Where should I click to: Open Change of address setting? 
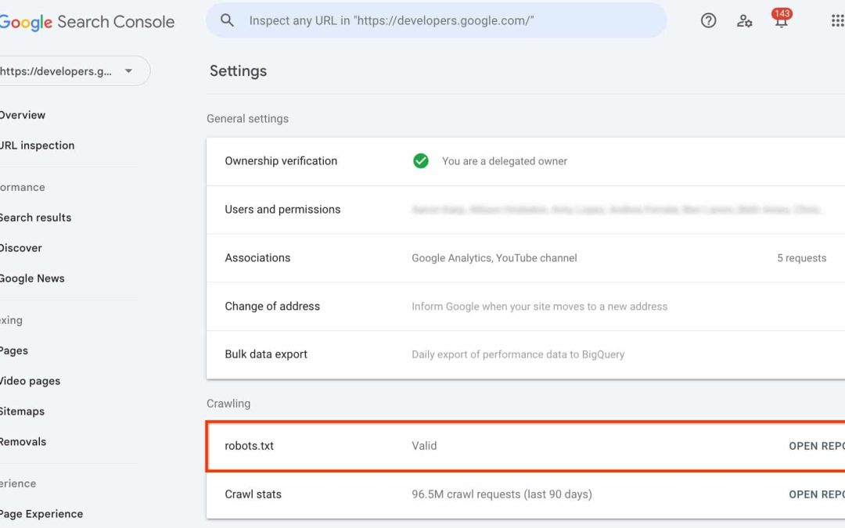tap(526, 306)
